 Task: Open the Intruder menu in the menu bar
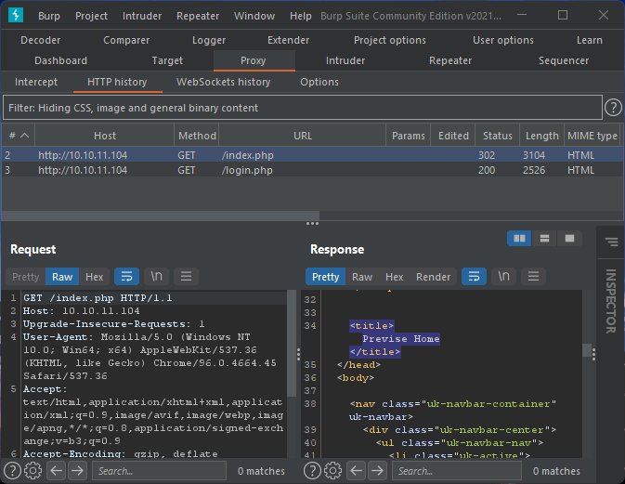141,16
